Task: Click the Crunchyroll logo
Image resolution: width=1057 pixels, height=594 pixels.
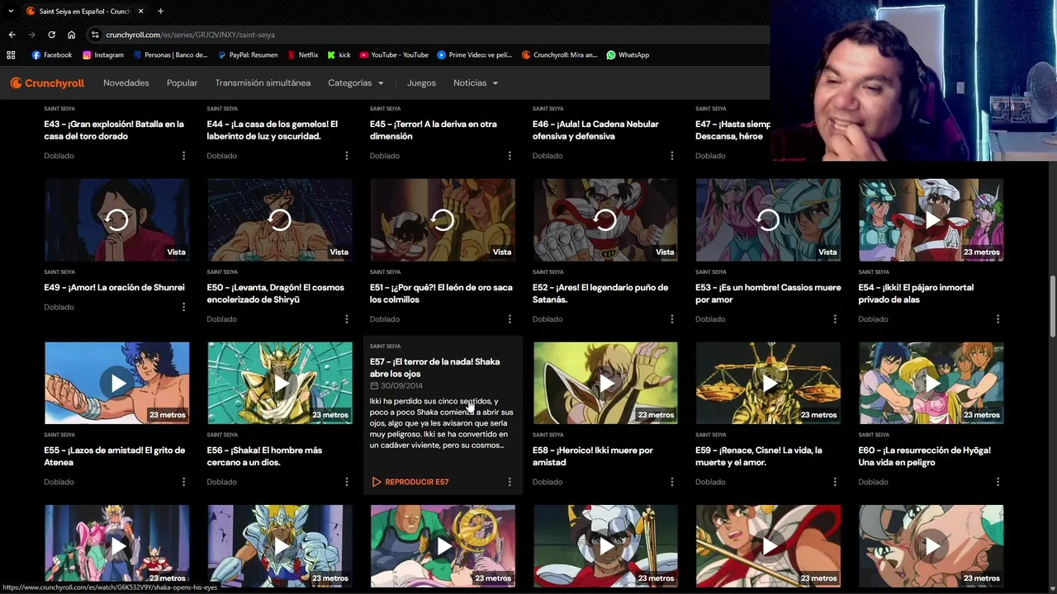Action: [x=47, y=82]
